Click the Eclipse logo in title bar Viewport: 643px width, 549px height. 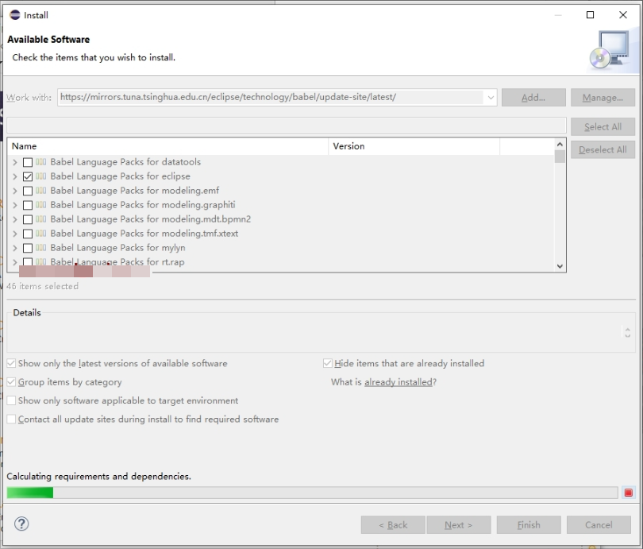[15, 15]
